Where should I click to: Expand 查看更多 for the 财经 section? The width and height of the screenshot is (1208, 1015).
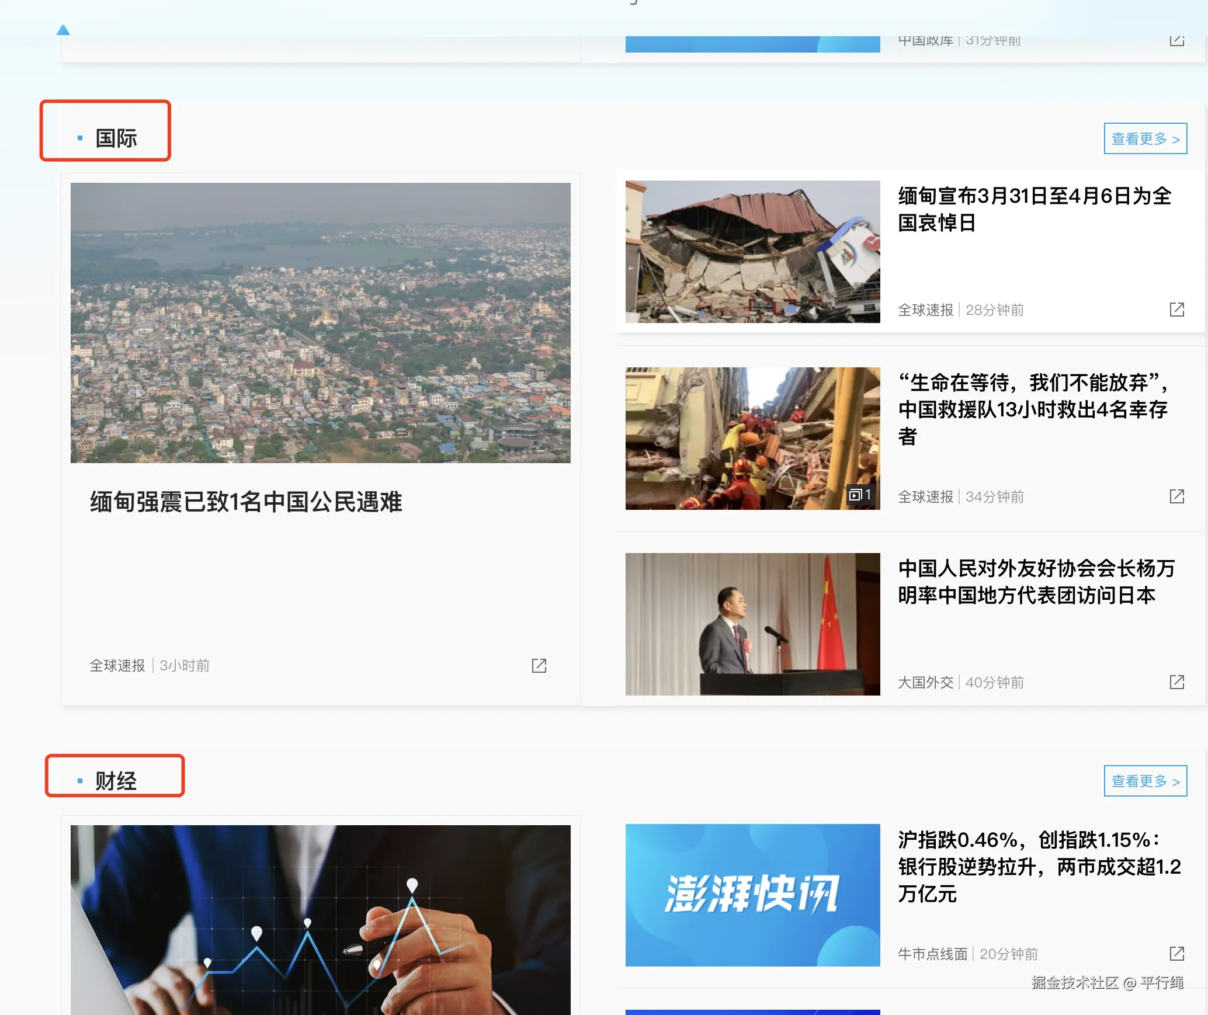[x=1145, y=781]
